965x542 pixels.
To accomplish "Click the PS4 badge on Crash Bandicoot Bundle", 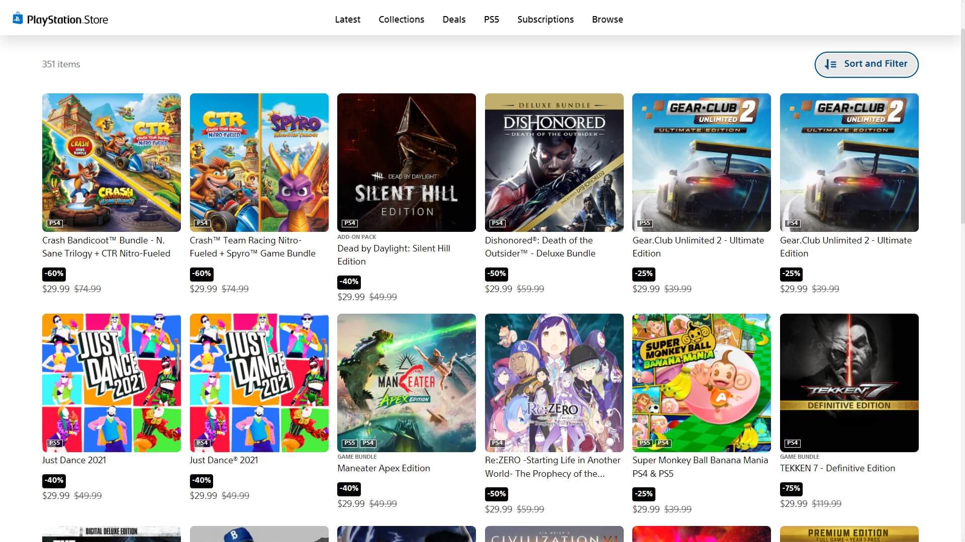I will (54, 223).
